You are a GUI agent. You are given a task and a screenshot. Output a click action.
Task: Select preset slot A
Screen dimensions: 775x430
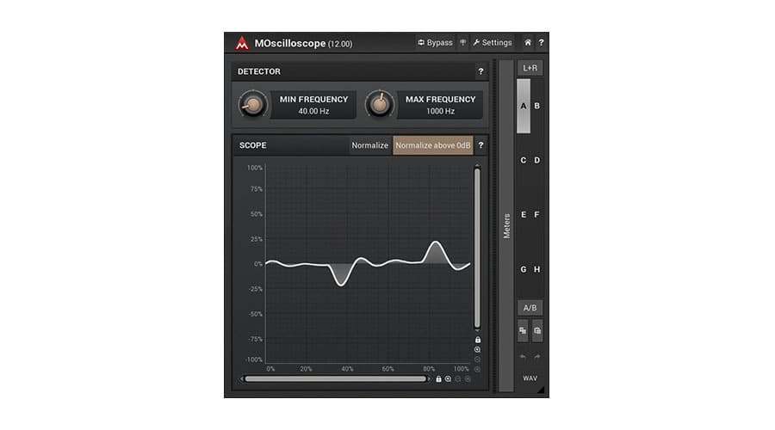coord(524,106)
